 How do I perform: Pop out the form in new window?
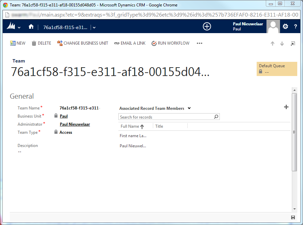click(293, 44)
